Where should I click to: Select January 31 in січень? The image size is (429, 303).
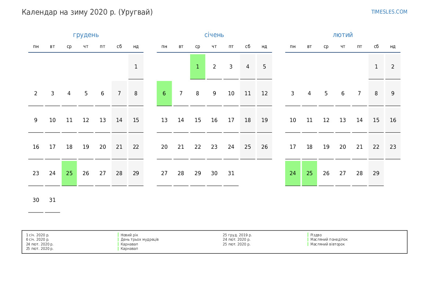pyautogui.click(x=231, y=173)
